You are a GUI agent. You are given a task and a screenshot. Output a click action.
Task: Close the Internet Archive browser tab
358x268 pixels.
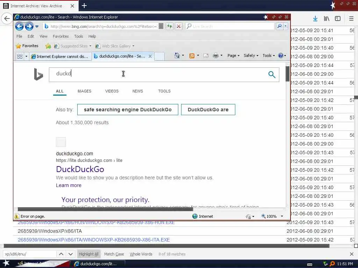pyautogui.click(x=72, y=6)
